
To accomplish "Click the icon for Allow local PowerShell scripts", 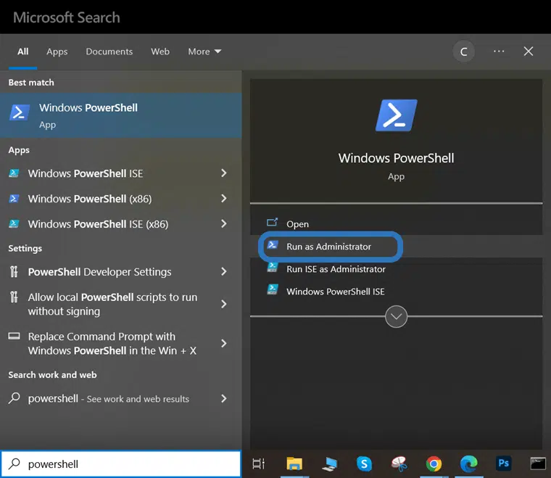I will (x=14, y=297).
